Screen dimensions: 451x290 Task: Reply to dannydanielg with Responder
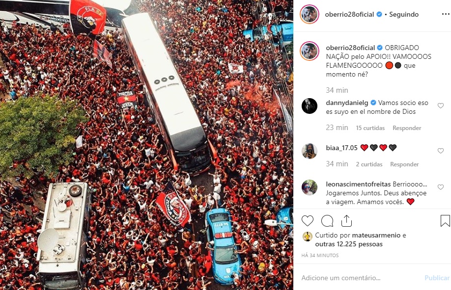pos(407,128)
